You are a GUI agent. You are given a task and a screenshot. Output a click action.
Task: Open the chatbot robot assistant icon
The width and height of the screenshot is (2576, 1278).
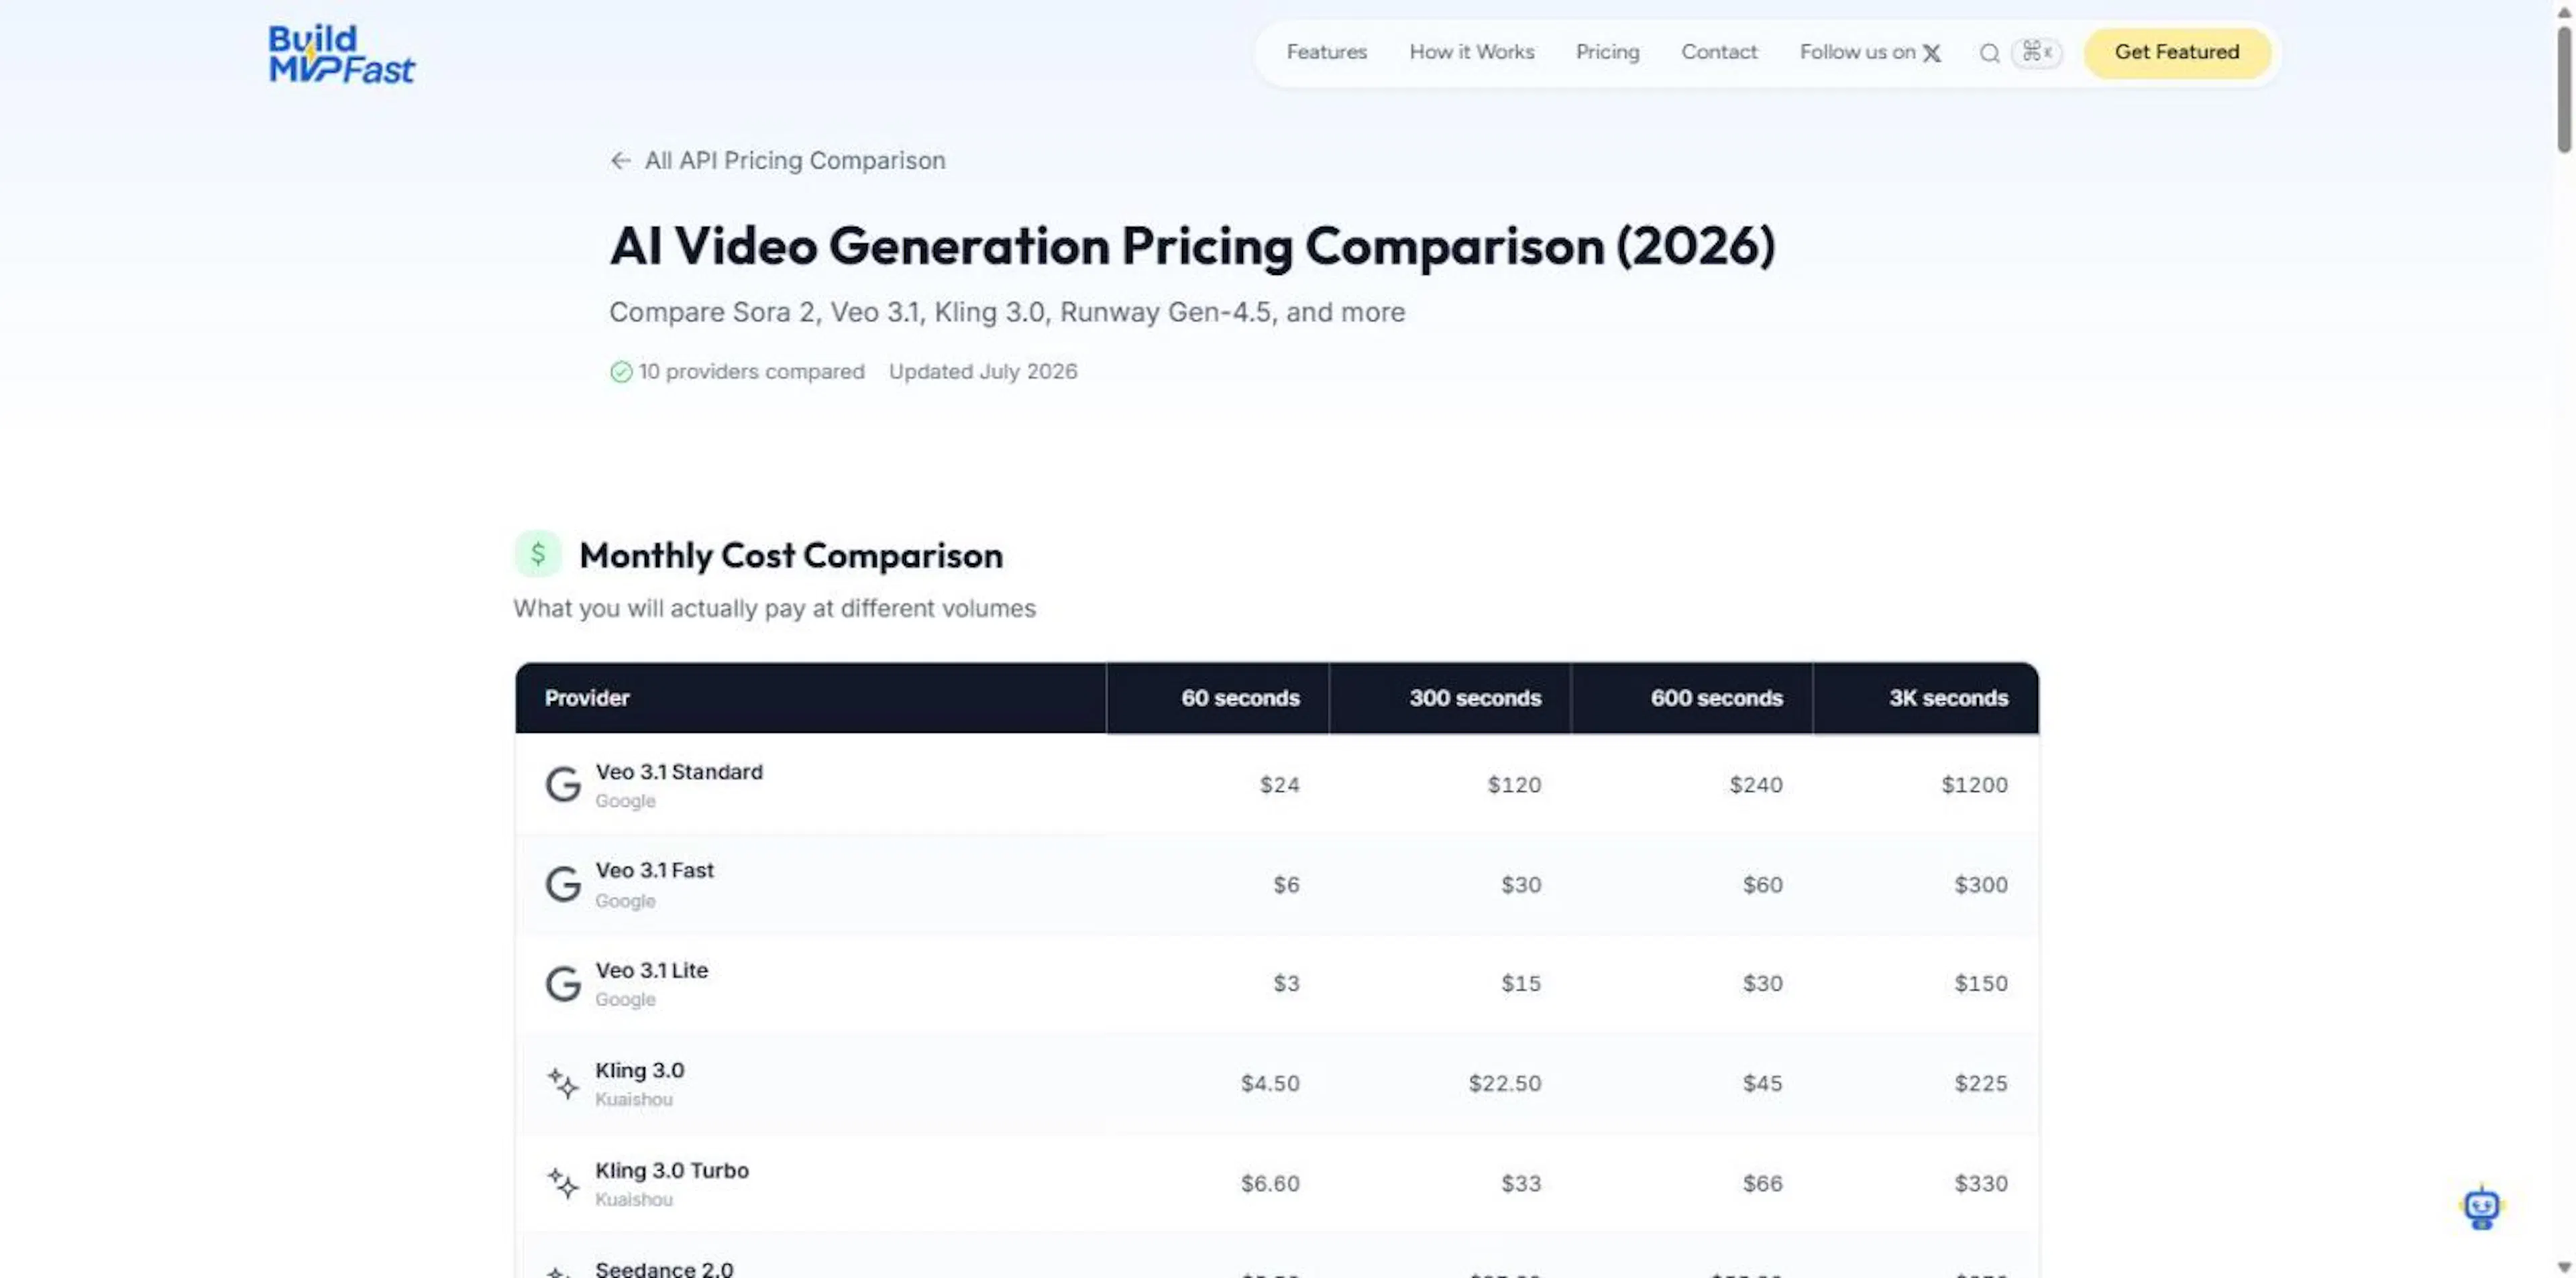2481,1207
